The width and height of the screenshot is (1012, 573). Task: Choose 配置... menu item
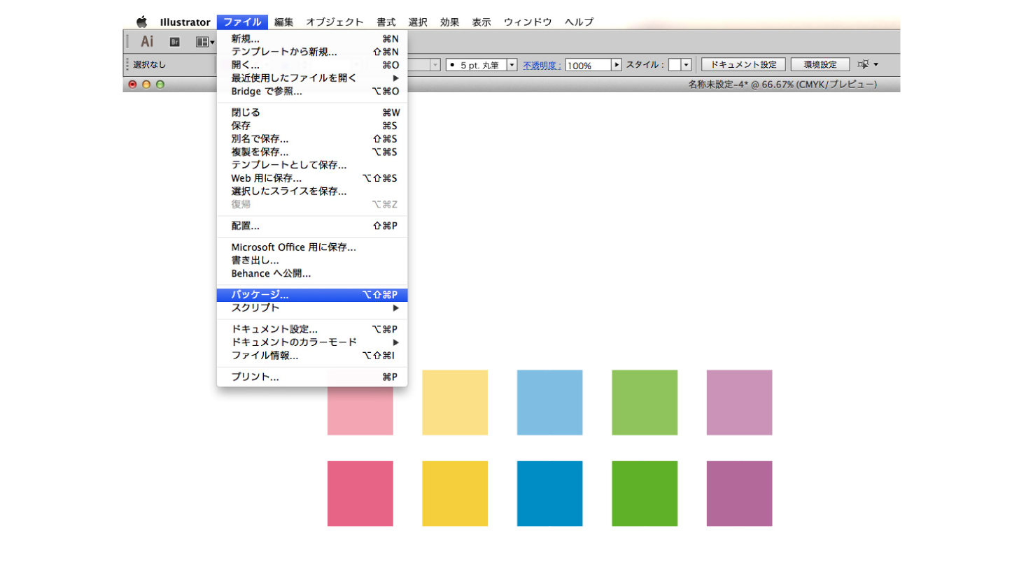tap(312, 226)
